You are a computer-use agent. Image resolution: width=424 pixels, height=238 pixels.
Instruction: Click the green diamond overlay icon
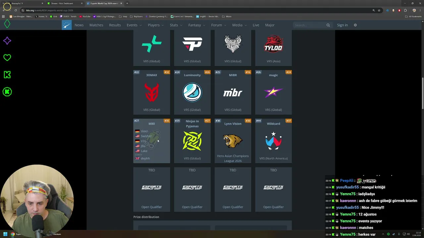pyautogui.click(x=7, y=24)
